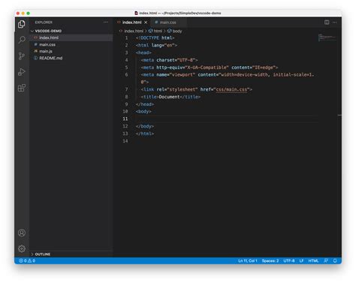Open the Accounts menu icon

coord(22,233)
